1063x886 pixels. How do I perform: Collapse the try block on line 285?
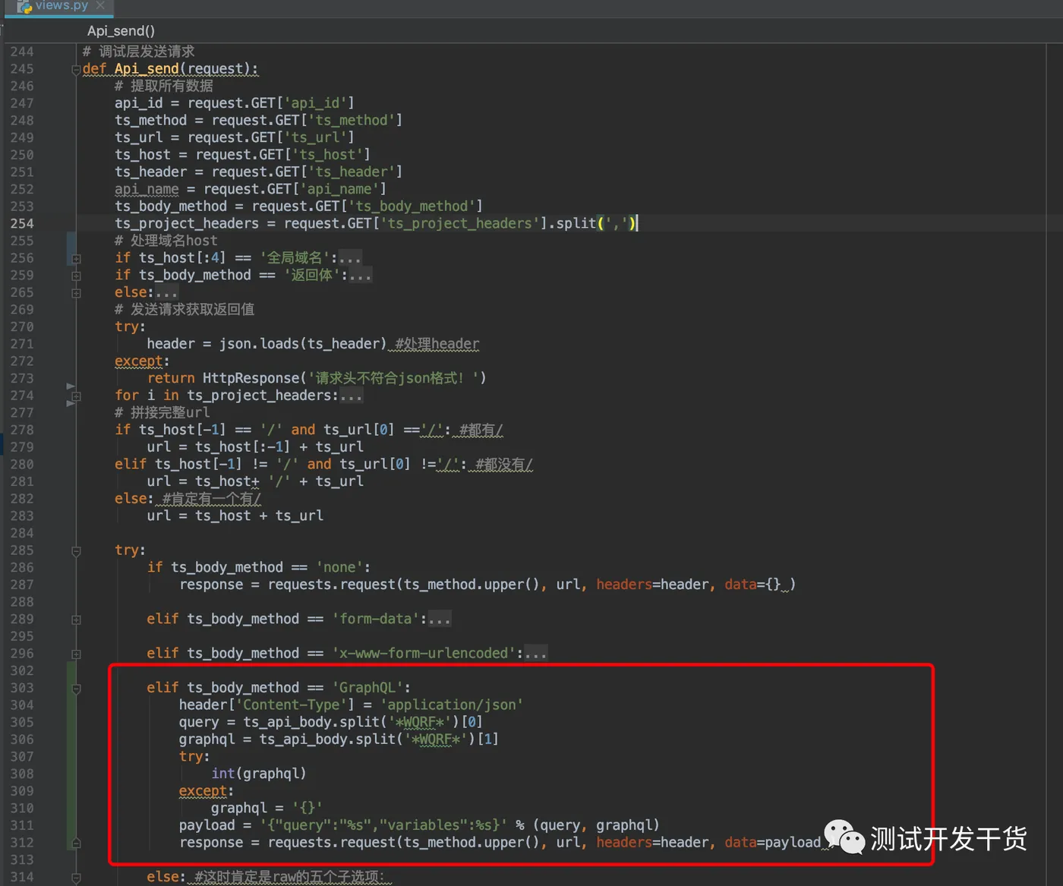tap(76, 551)
